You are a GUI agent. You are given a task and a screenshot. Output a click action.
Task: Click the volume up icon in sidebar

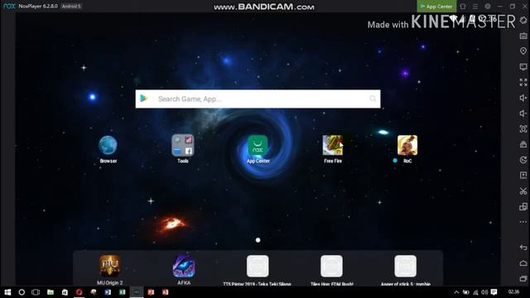pyautogui.click(x=523, y=98)
